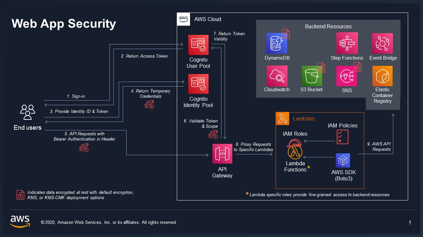Image resolution: width=423 pixels, height=237 pixels.
Task: Click the legend encrypted-document icon
Action: (20, 195)
